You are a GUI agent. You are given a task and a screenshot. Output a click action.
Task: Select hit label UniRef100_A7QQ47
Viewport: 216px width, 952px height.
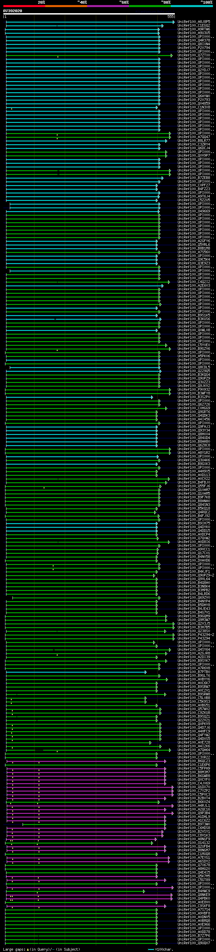194,137
